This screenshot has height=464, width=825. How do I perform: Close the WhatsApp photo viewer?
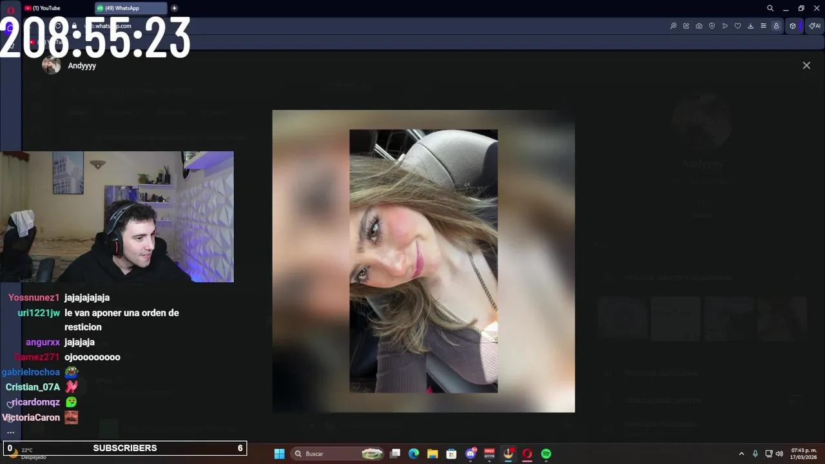pos(806,65)
